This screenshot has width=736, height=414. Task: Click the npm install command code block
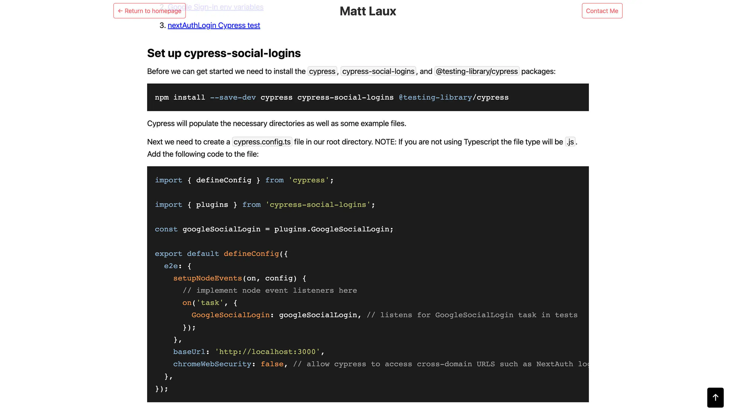coord(331,97)
